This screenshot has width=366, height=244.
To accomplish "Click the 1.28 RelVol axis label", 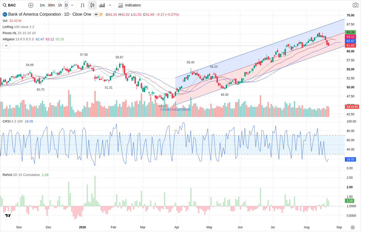I will [x=350, y=201].
